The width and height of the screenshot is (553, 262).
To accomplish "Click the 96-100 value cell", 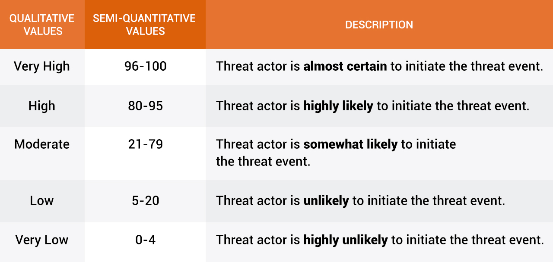I will point(145,66).
